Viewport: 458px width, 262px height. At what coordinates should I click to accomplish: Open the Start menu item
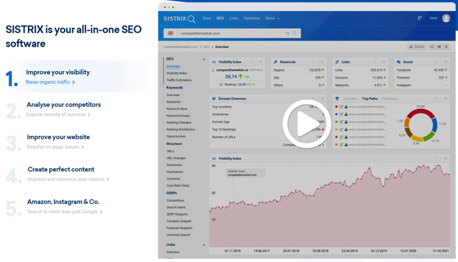tap(207, 18)
